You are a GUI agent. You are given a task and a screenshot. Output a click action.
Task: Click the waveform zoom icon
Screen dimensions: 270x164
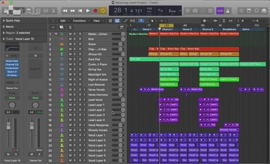[215, 21]
